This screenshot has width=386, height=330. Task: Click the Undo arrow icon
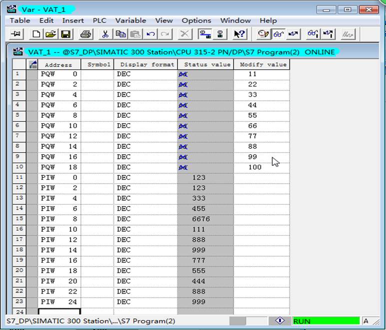point(150,34)
